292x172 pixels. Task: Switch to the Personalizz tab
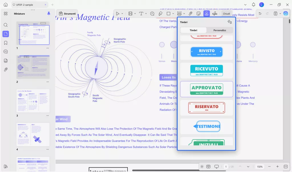tap(220, 30)
